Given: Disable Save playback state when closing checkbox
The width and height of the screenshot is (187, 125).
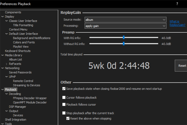Looking at the screenshot, I should tap(64, 89).
